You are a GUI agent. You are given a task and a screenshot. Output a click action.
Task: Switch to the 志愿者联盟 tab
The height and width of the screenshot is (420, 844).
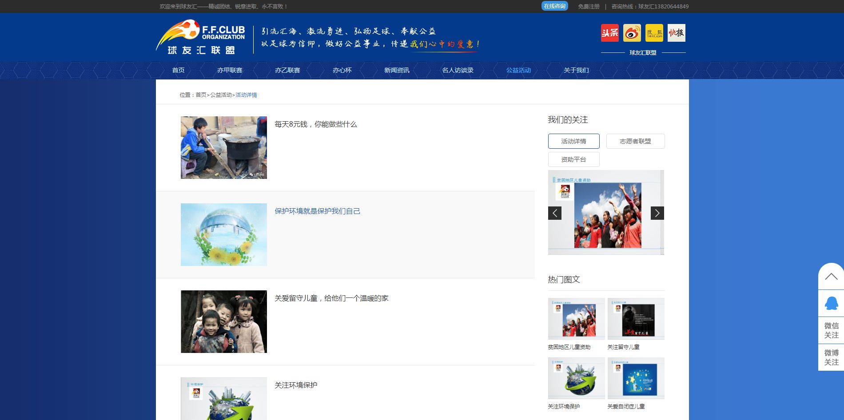635,141
